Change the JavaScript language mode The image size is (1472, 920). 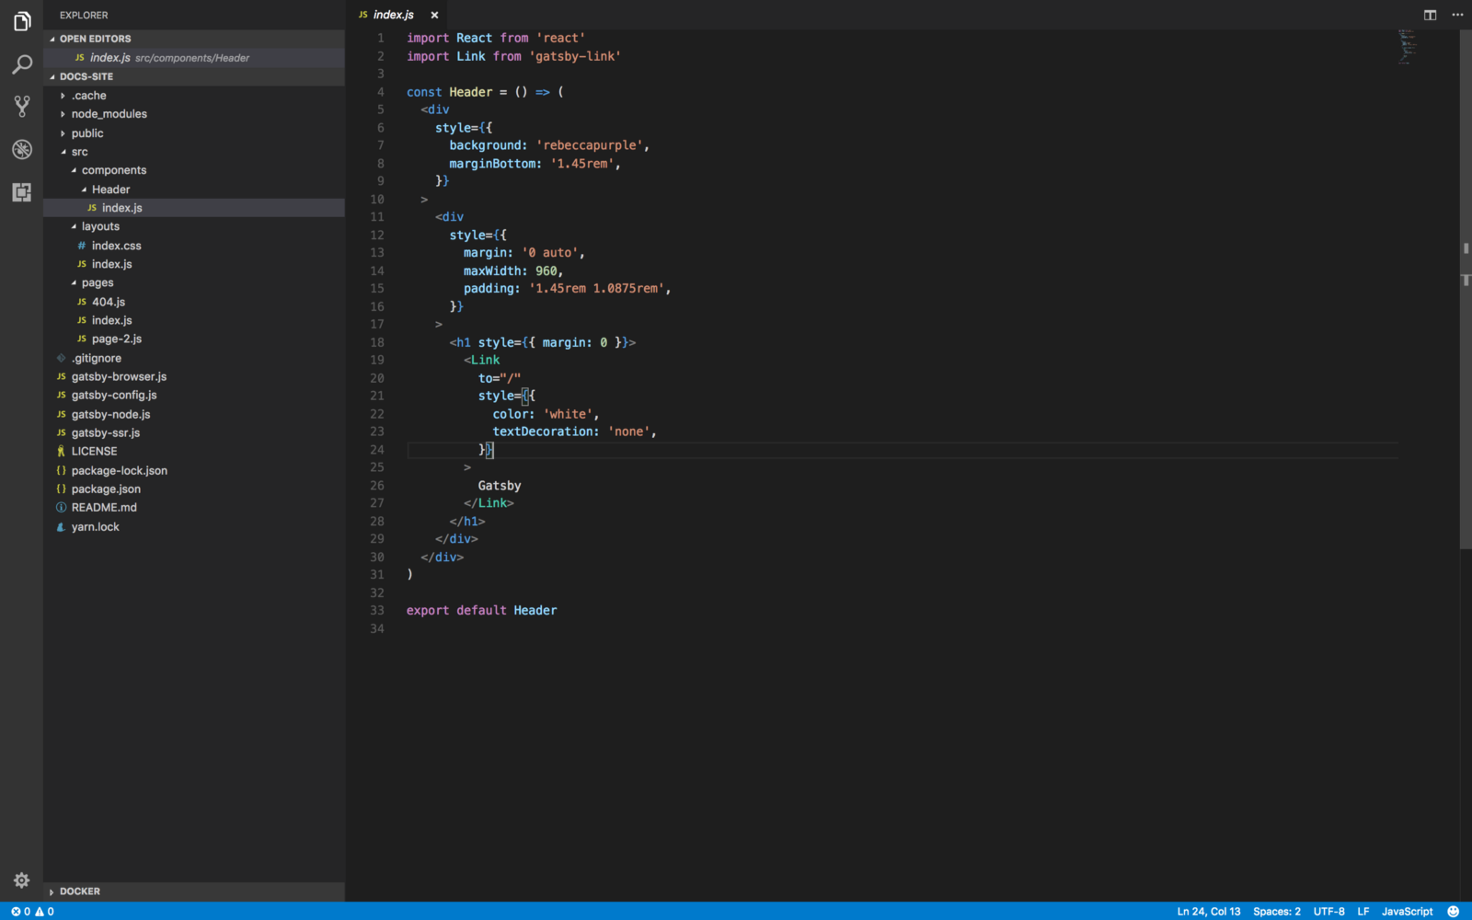[1407, 911]
